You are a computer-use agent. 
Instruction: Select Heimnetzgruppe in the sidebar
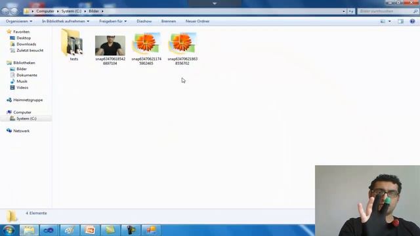point(28,100)
